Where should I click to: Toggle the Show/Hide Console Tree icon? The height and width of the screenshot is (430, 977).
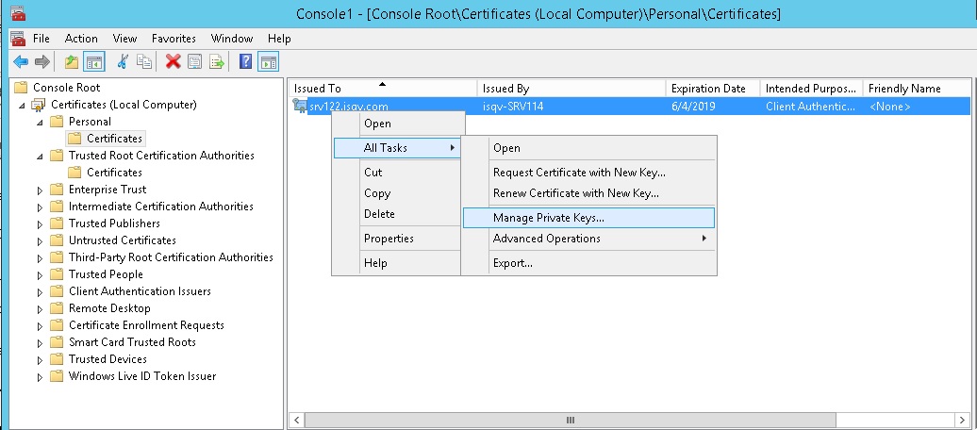coord(94,62)
